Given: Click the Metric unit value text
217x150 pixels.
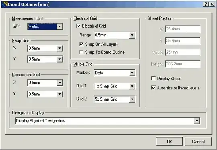Looking at the screenshot, I should (33, 26).
